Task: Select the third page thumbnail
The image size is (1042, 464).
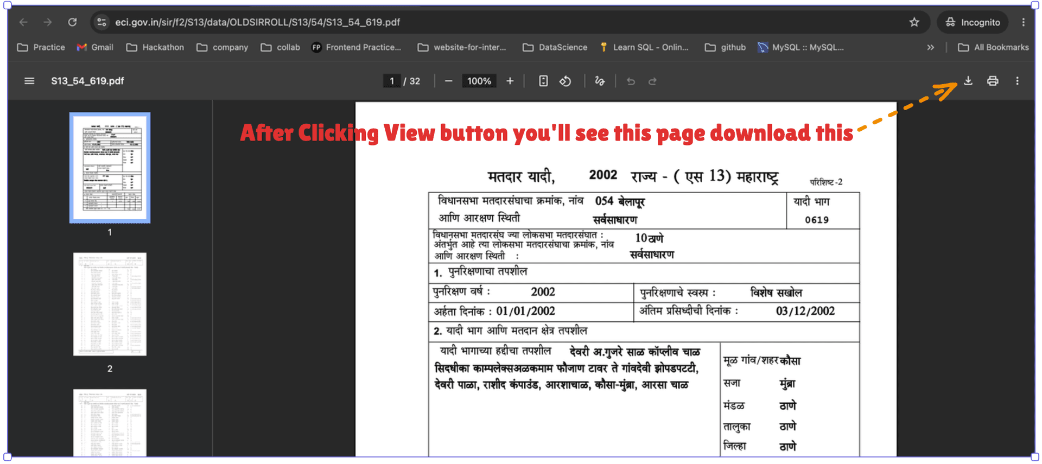Action: [110, 422]
